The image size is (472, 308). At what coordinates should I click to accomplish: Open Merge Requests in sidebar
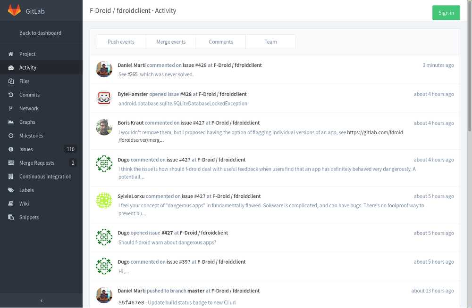pos(37,163)
